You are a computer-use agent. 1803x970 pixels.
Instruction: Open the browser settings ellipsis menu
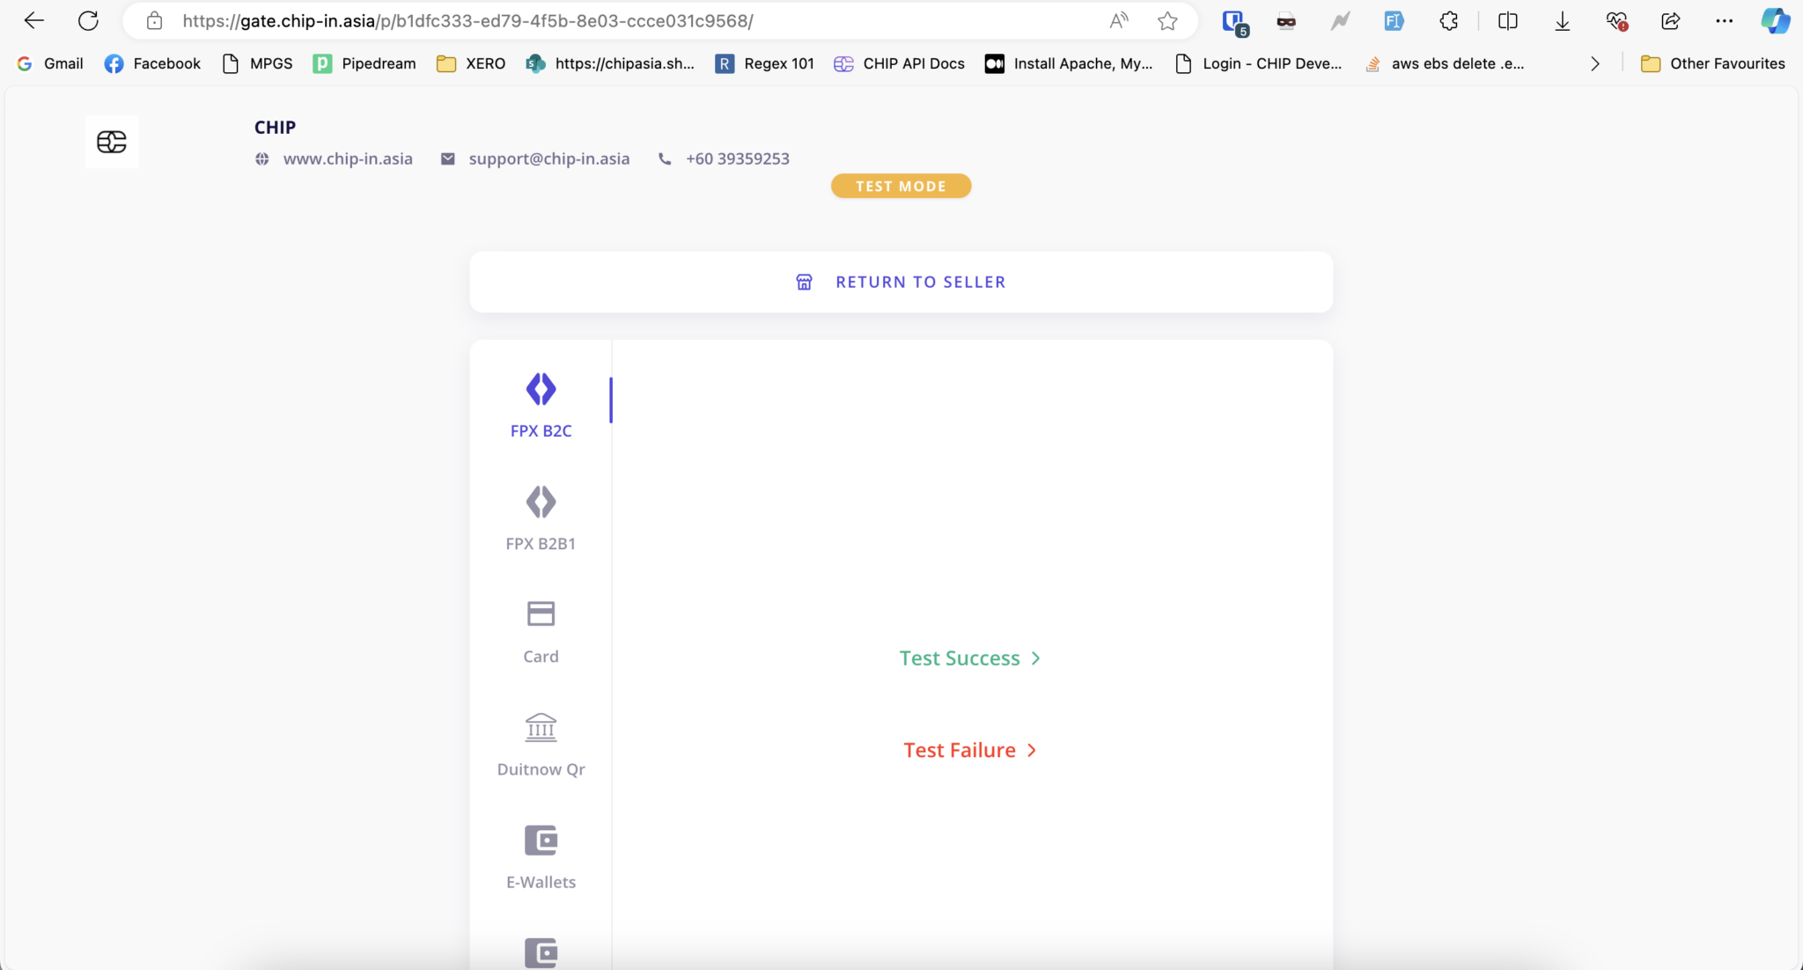pyautogui.click(x=1724, y=20)
